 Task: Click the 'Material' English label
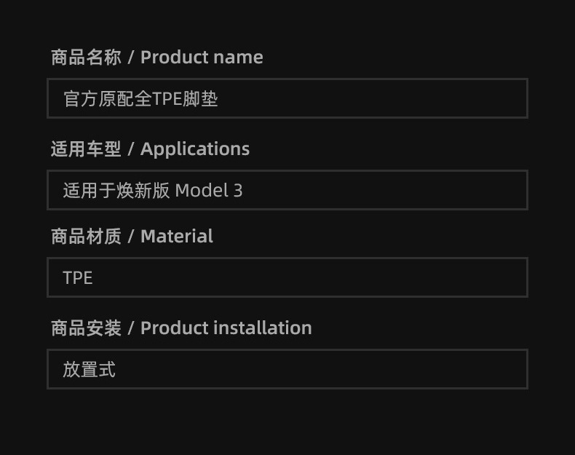177,236
